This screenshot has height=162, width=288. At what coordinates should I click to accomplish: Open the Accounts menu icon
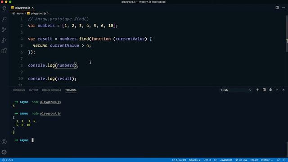pos(4,142)
